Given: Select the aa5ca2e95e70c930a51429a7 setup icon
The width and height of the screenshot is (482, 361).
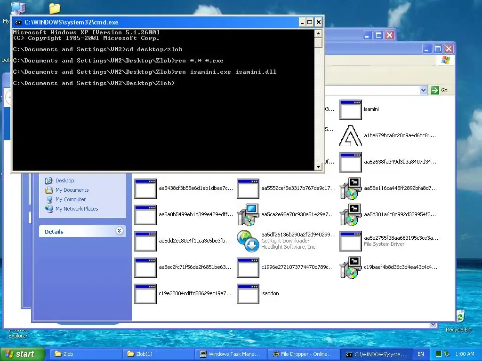Looking at the screenshot, I should pos(248,215).
